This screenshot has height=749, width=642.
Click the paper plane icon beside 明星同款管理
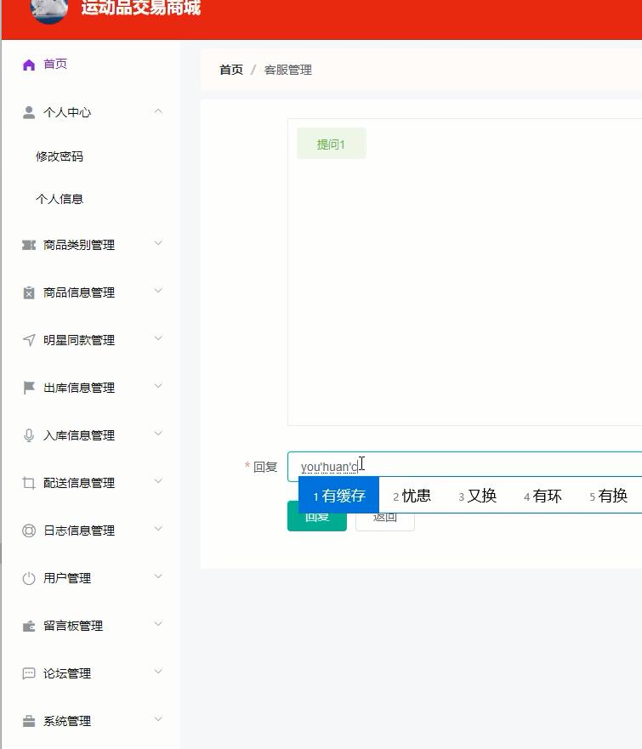(29, 340)
